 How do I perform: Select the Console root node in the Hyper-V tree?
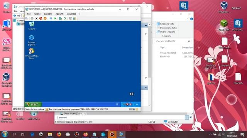(19, 20)
